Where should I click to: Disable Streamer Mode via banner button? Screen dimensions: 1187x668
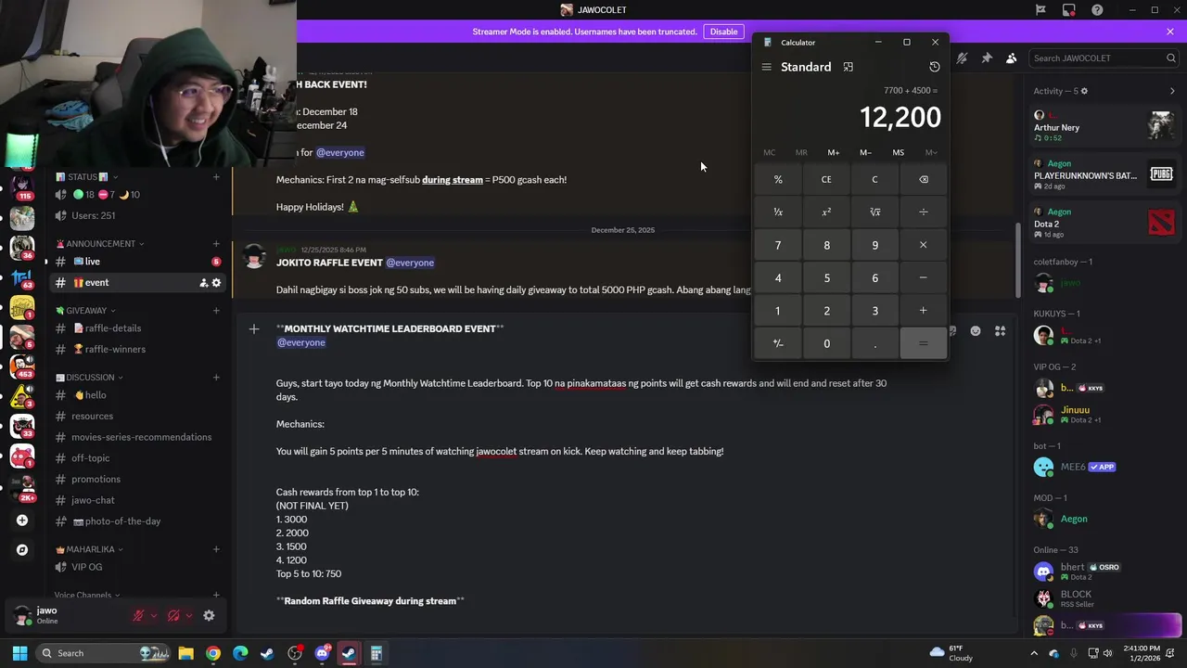[x=723, y=32]
